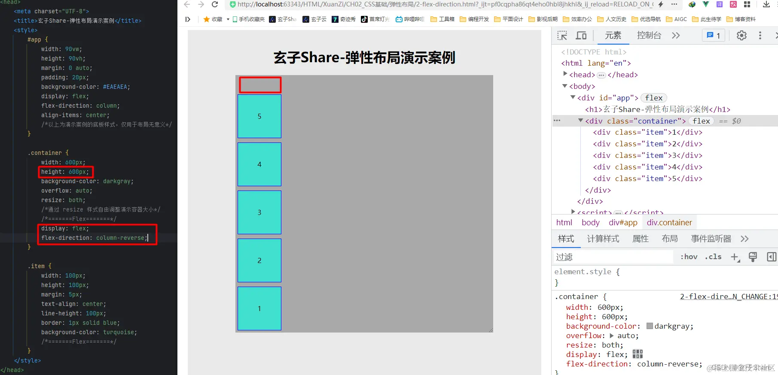The image size is (778, 375).
Task: Focus the 过滤 styles filter field
Action: coord(613,257)
